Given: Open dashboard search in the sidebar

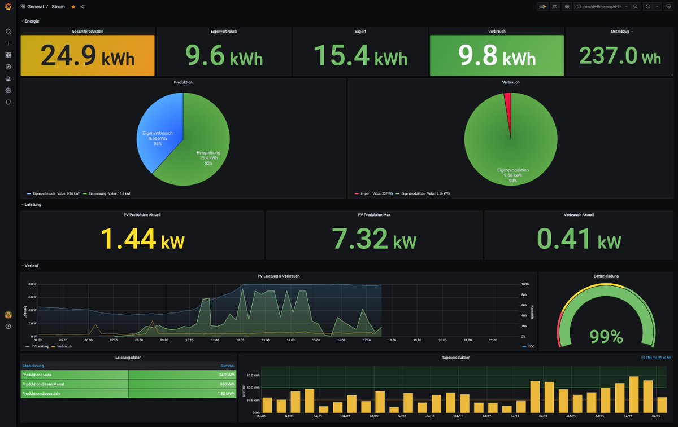Looking at the screenshot, I should click(8, 32).
